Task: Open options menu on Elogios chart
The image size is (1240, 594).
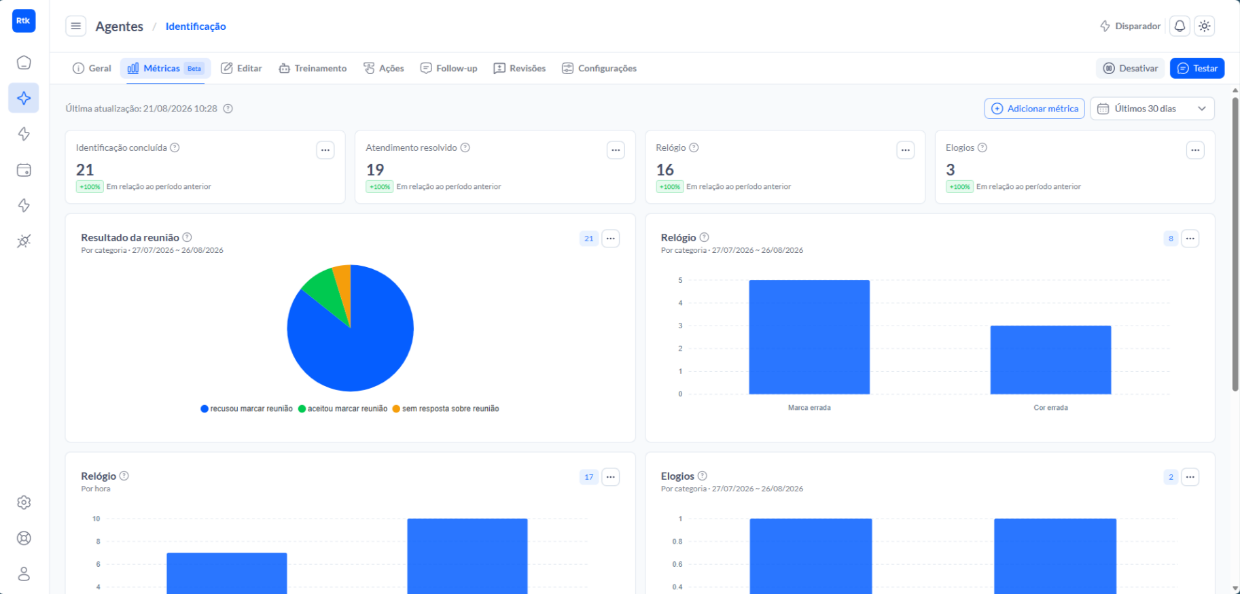Action: click(x=1190, y=477)
